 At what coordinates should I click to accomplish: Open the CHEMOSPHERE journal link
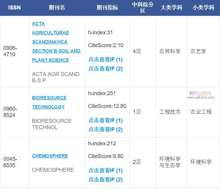(x=50, y=156)
